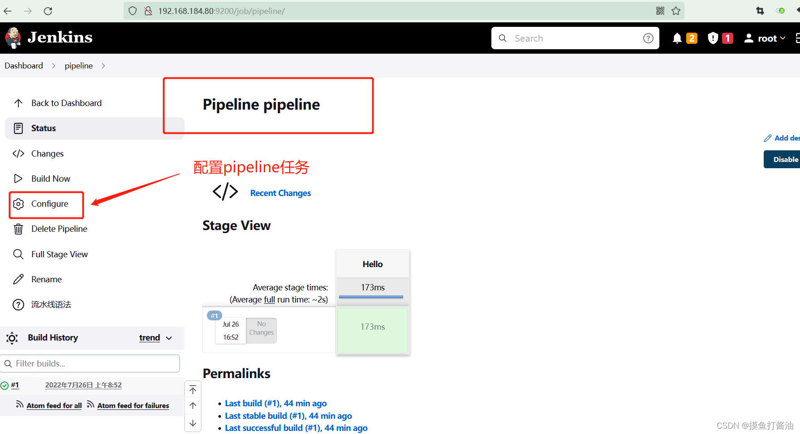
Task: Click the Hello stage header
Action: click(373, 264)
